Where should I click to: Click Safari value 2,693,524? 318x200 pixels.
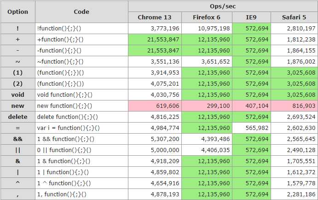tap(294, 117)
